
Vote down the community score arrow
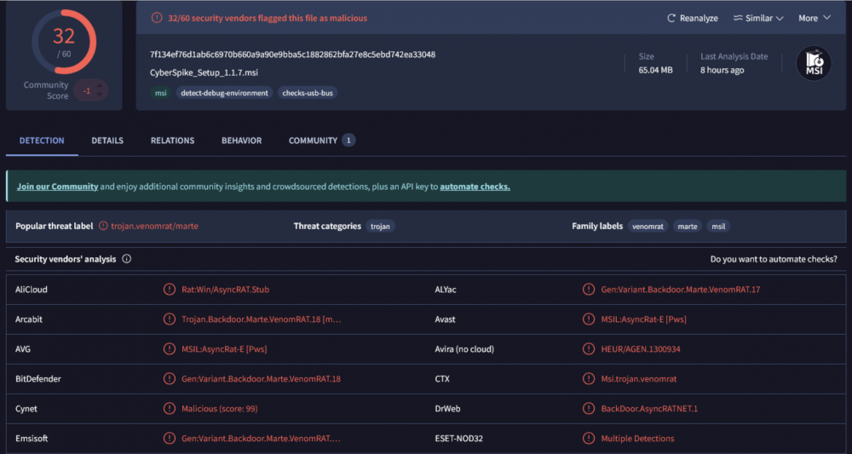pyautogui.click(x=101, y=95)
